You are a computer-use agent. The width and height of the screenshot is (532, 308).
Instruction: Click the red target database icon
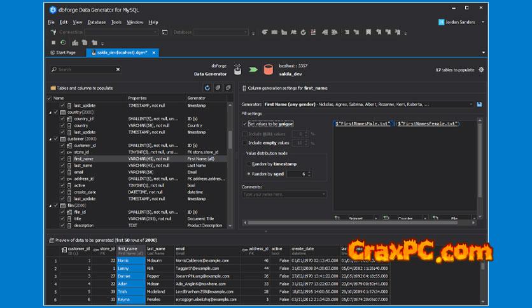pos(268,69)
